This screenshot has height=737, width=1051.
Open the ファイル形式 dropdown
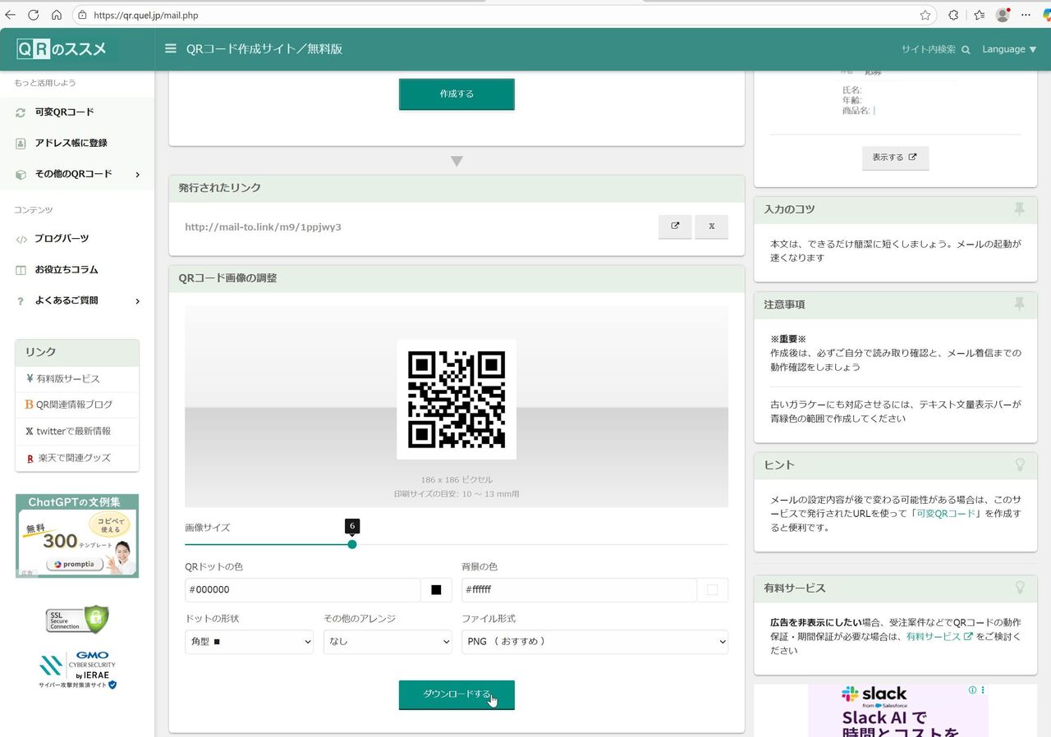coord(595,642)
